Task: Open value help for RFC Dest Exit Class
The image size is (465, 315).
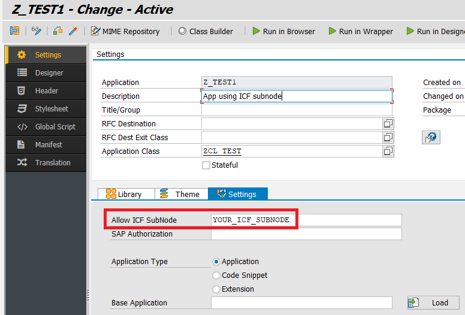Action: 388,137
